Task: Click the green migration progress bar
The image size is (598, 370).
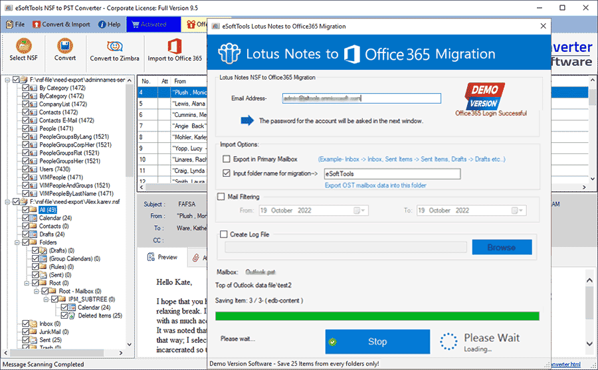Action: click(x=377, y=316)
